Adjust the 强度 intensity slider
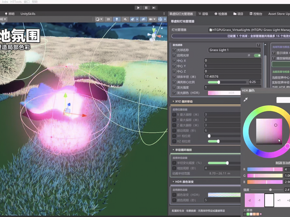Screen dimensions: 290x217 (x=267, y=190)
